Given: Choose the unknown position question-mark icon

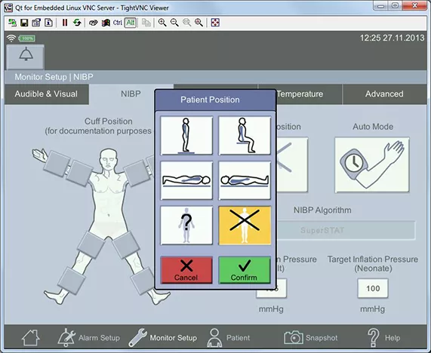Looking at the screenshot, I should tap(186, 226).
